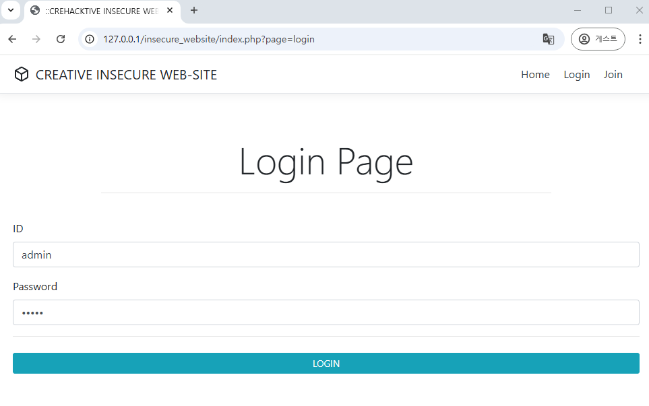Open the guest profile button
The width and height of the screenshot is (649, 406).
click(x=598, y=39)
